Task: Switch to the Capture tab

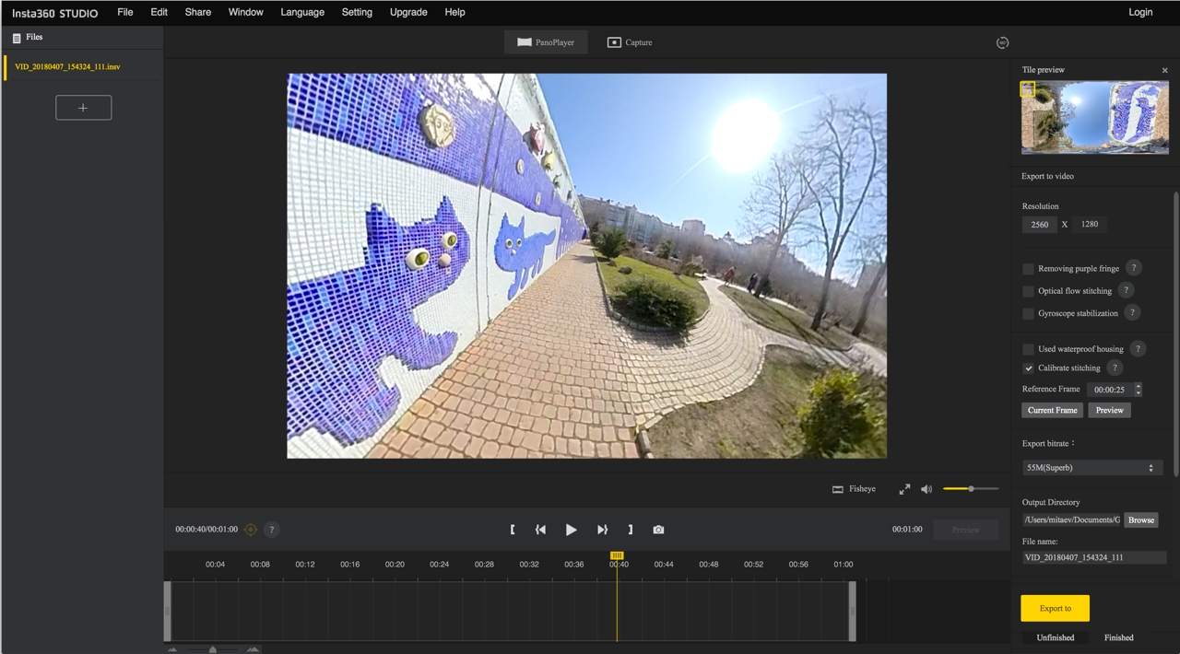Action: (630, 42)
